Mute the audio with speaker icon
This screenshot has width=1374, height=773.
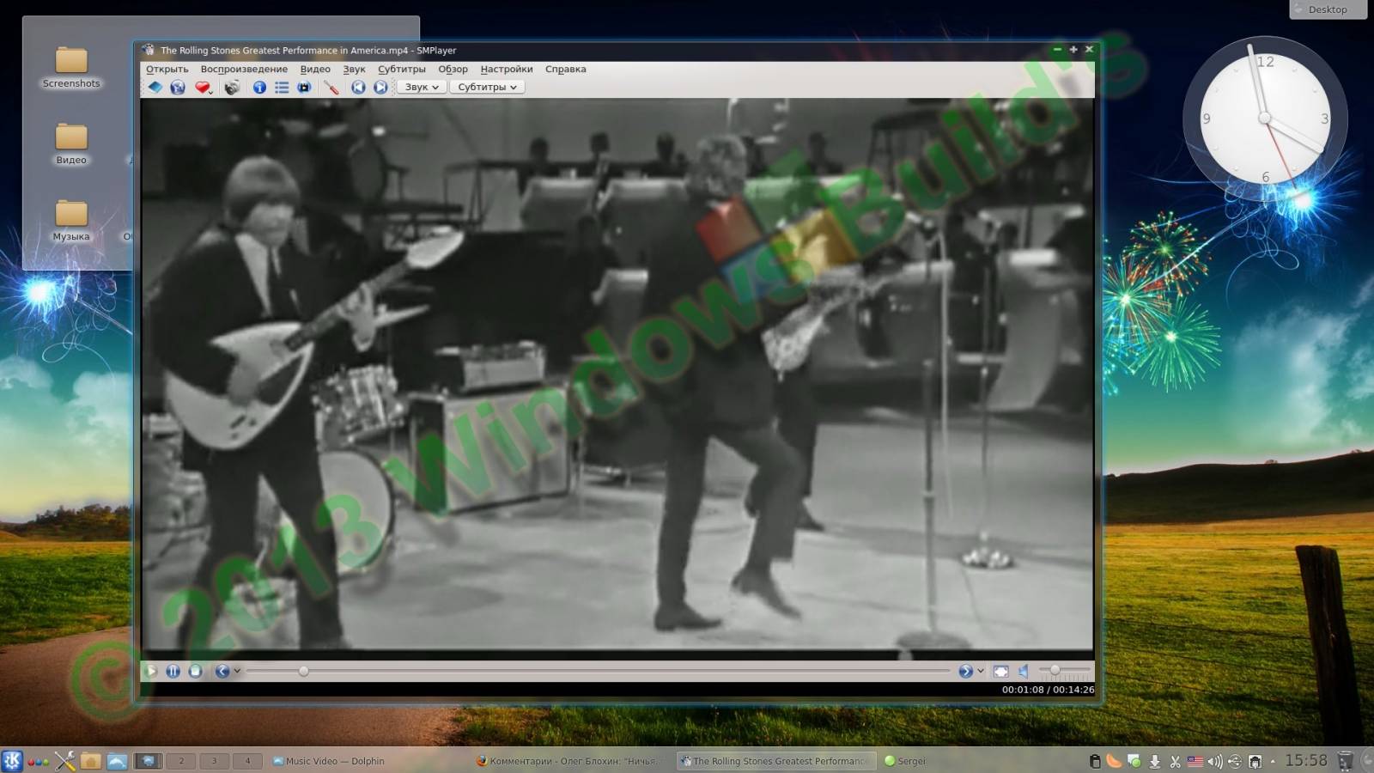tap(1024, 671)
